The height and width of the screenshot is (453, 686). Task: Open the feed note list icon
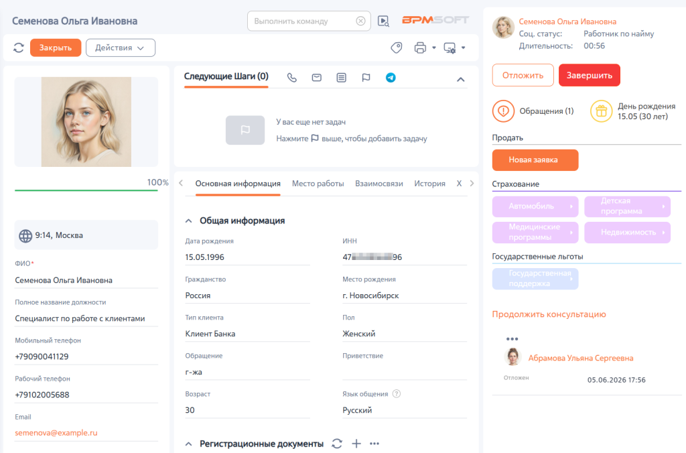[341, 78]
